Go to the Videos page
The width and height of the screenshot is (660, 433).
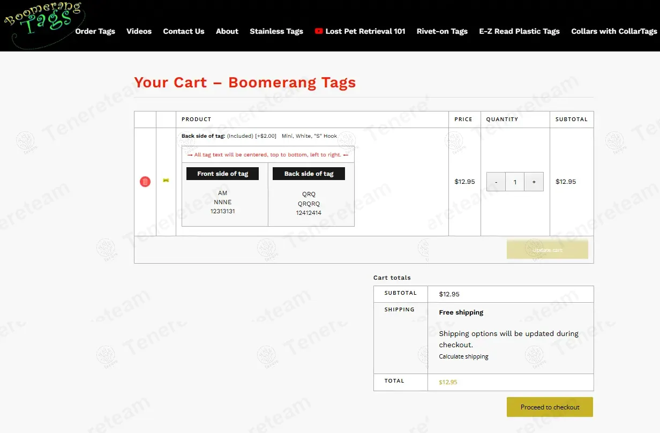click(x=139, y=31)
